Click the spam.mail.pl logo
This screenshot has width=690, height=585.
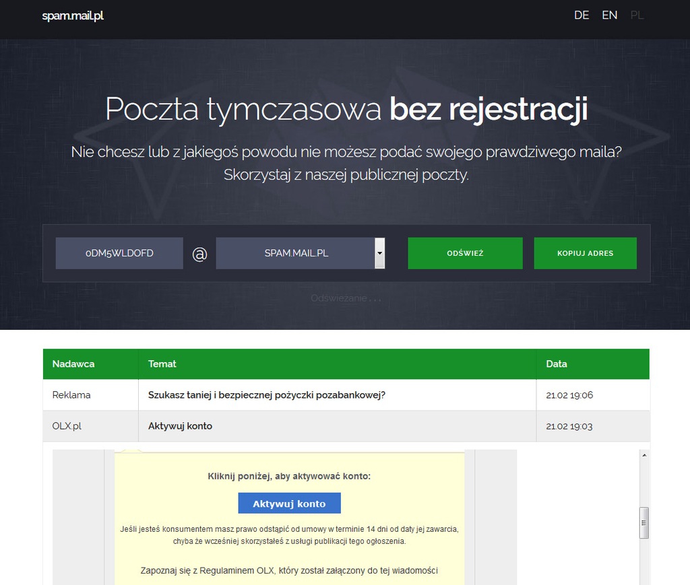[x=73, y=15]
